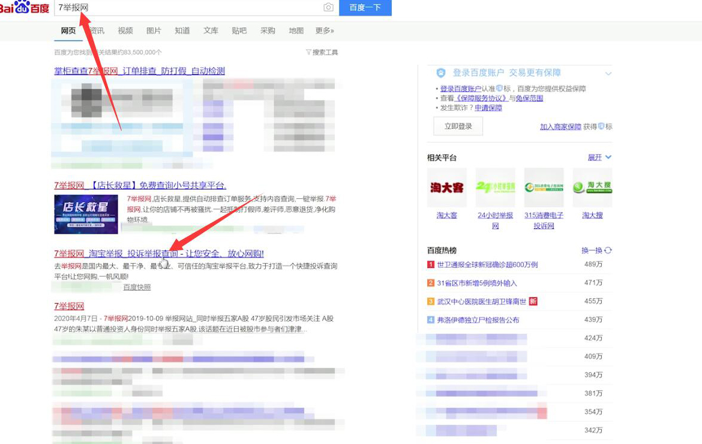Open the plain 7举报网 result title
Viewport: 702px width, 444px height.
click(x=69, y=306)
